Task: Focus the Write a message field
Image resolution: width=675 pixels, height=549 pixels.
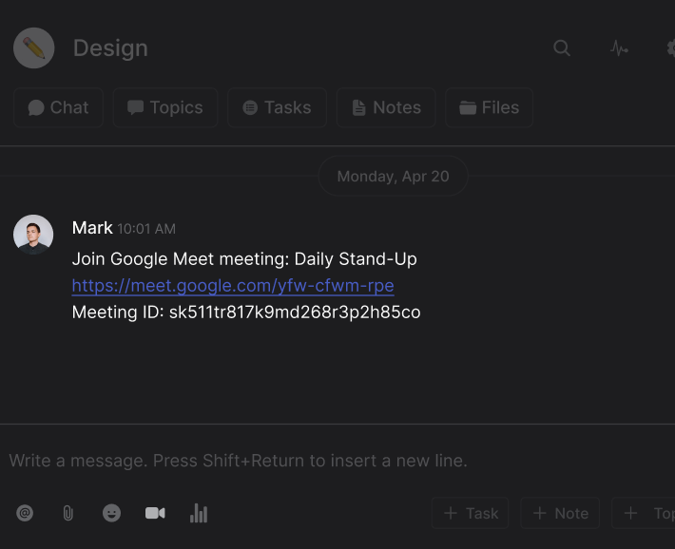Action: pyautogui.click(x=337, y=461)
